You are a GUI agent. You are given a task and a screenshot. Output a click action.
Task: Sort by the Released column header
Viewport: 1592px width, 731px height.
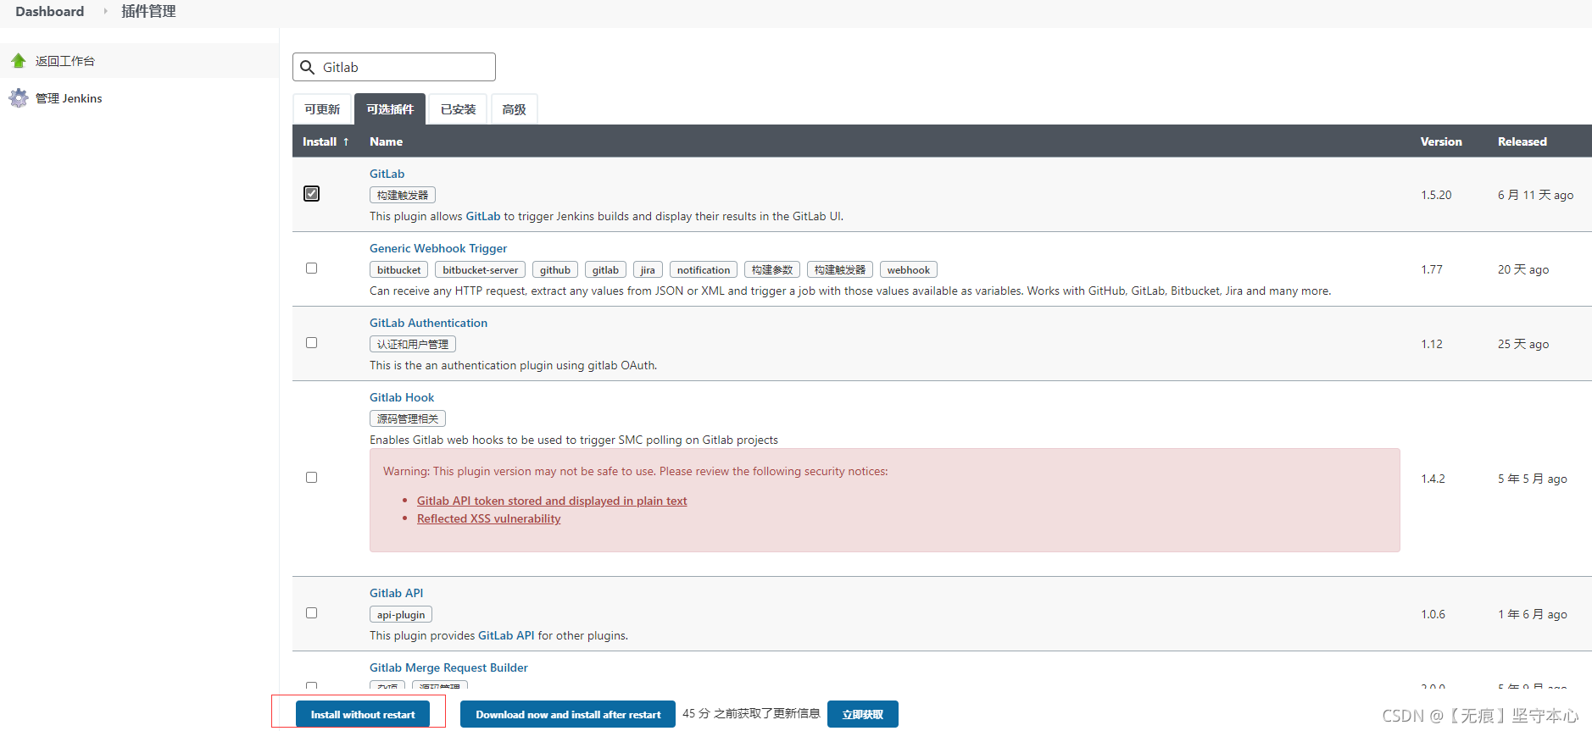point(1522,141)
